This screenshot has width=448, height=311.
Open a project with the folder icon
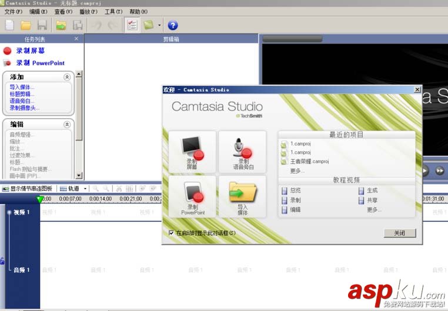point(26,25)
